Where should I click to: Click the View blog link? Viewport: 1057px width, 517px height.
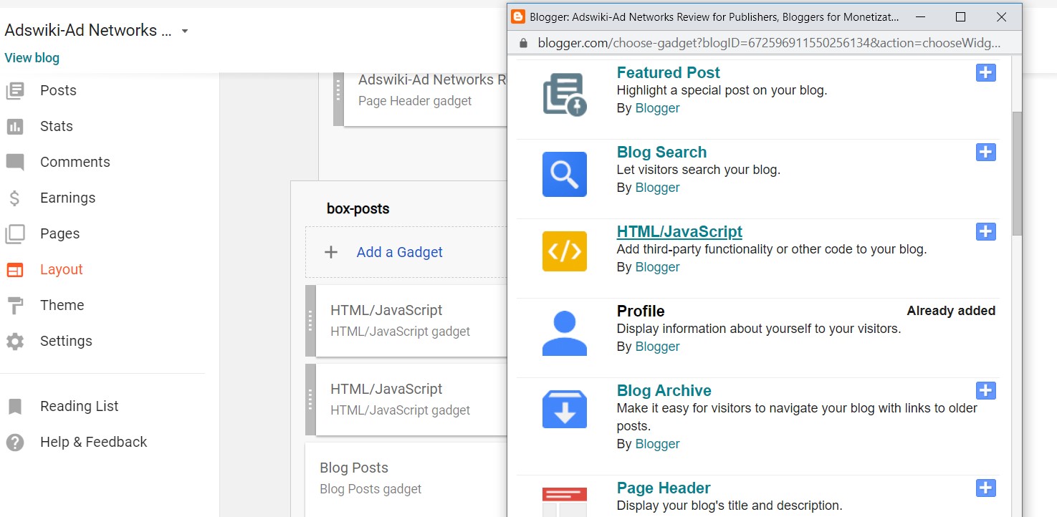click(x=32, y=58)
